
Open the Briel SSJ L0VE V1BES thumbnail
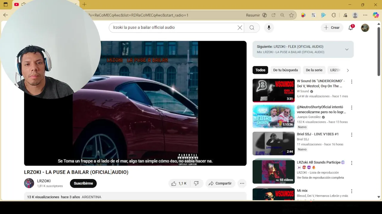273,144
